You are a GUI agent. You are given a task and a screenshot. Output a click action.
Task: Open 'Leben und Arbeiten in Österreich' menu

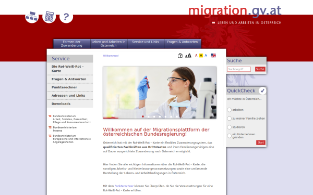[x=109, y=44]
